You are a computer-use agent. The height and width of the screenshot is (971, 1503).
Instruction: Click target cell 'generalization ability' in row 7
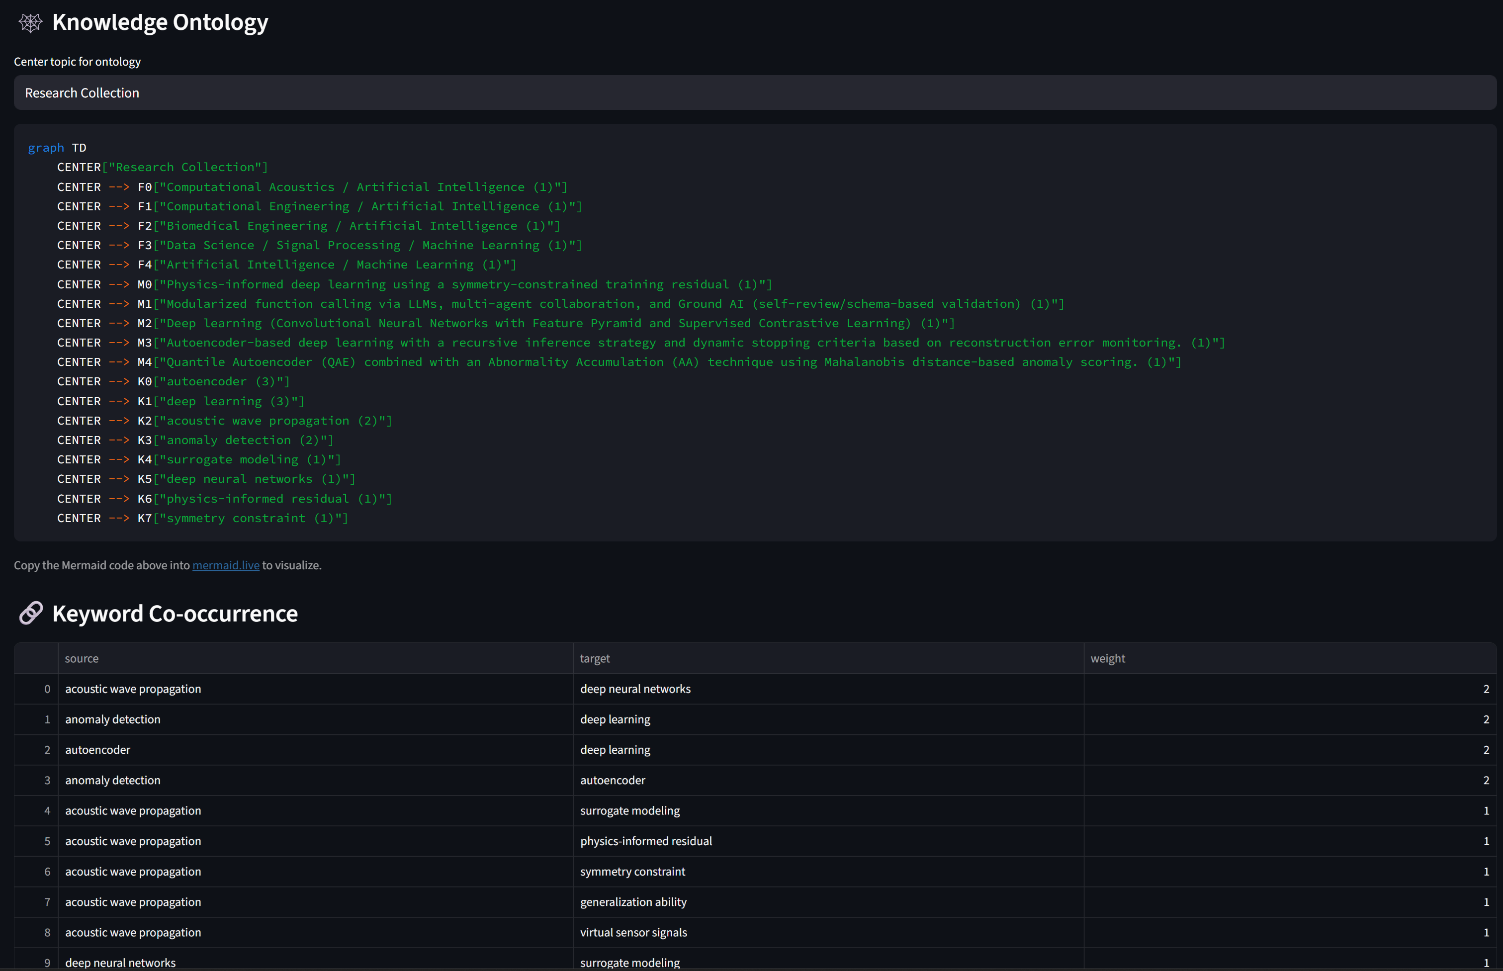click(828, 902)
